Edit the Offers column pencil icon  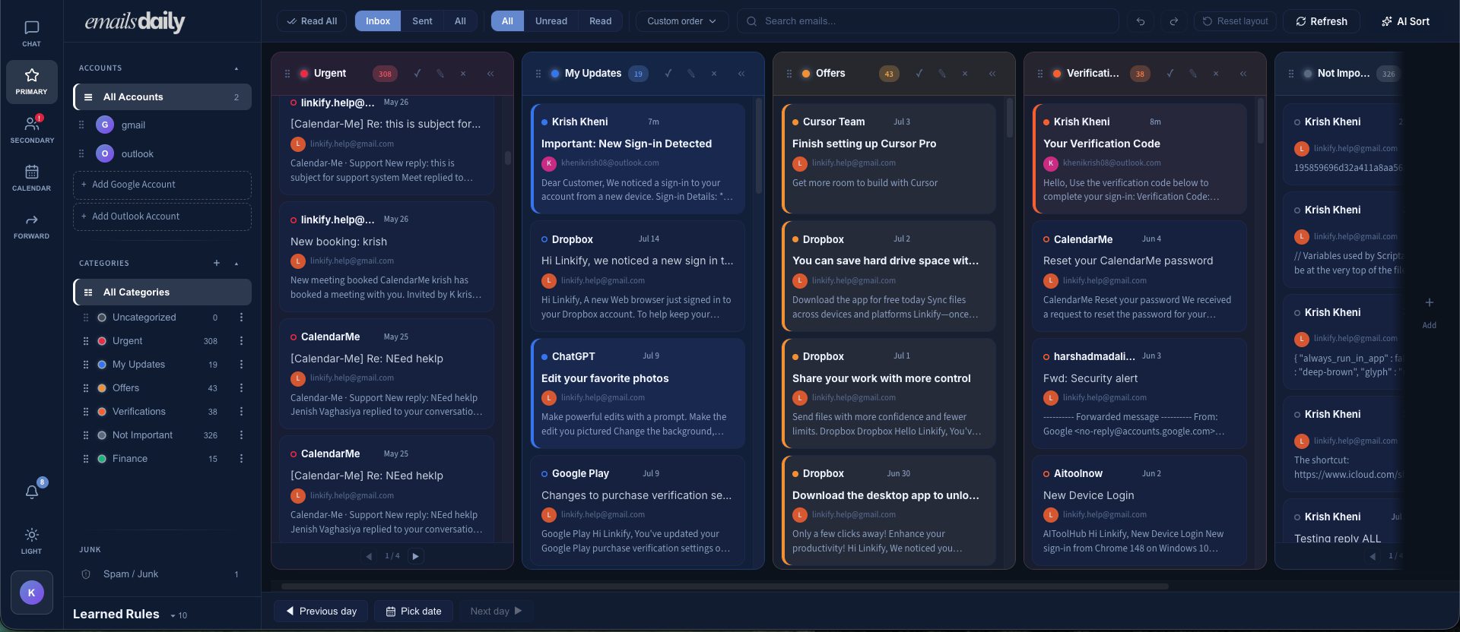942,74
